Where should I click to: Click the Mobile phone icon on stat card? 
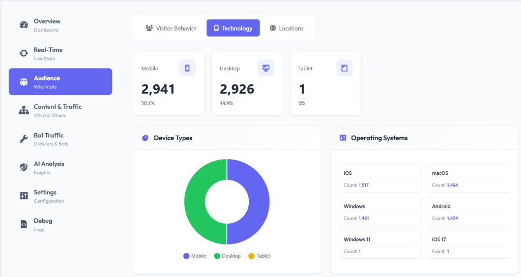pyautogui.click(x=187, y=68)
